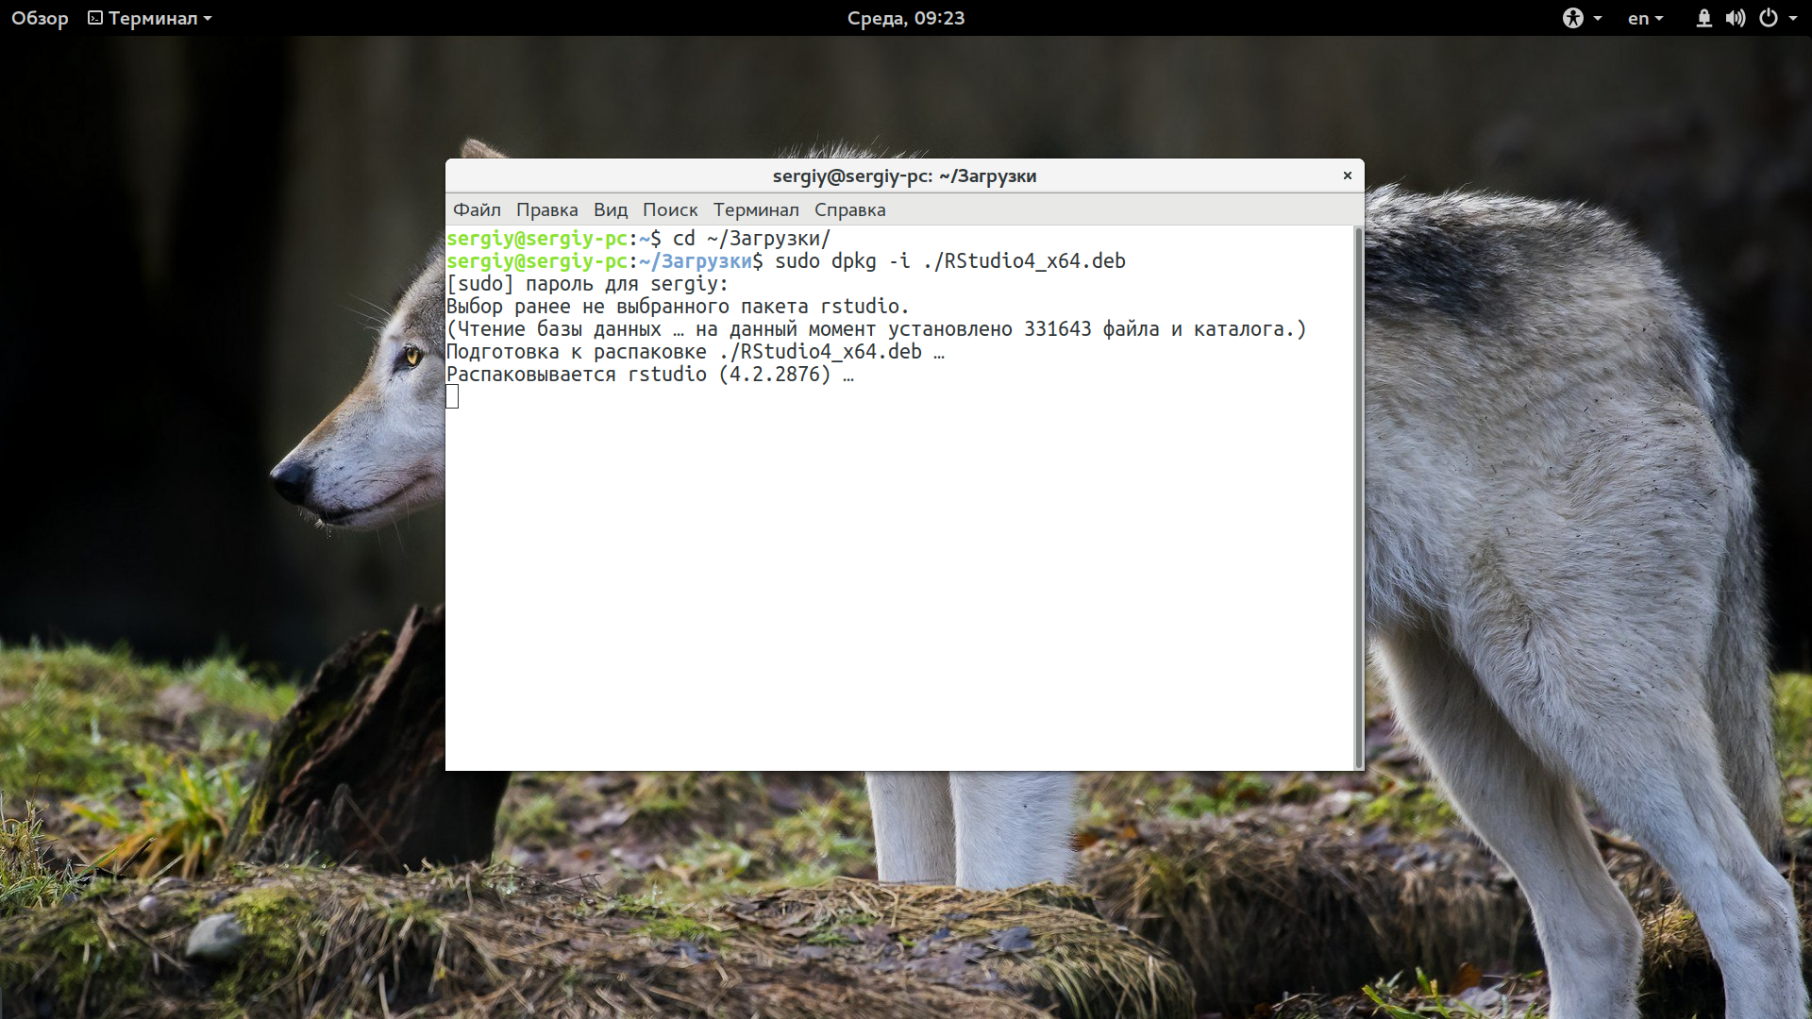This screenshot has height=1019, width=1812.
Task: Open the Правка menu
Action: 546,209
